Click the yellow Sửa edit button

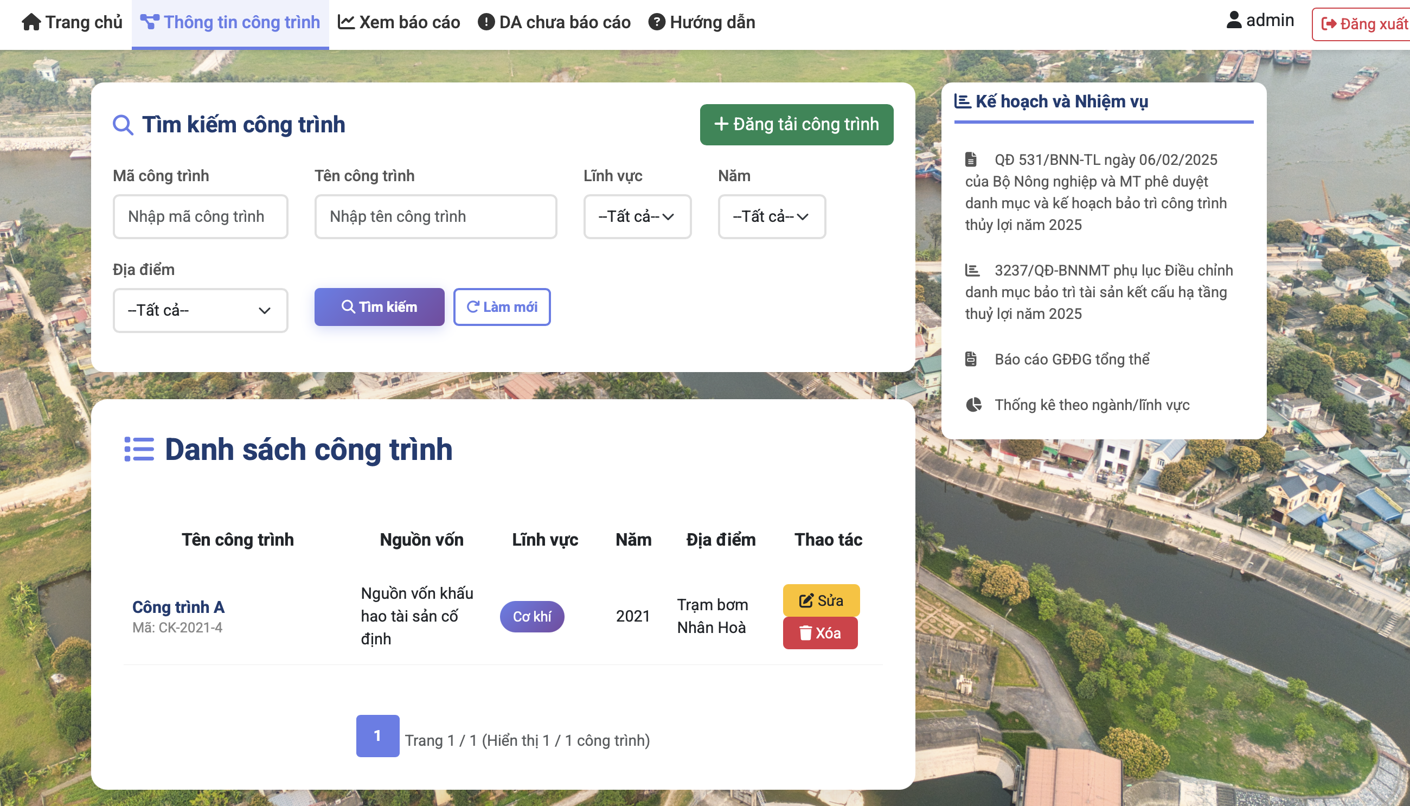pos(821,600)
